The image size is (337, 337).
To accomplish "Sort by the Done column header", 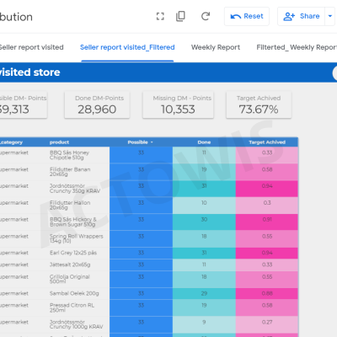I will coord(204,142).
